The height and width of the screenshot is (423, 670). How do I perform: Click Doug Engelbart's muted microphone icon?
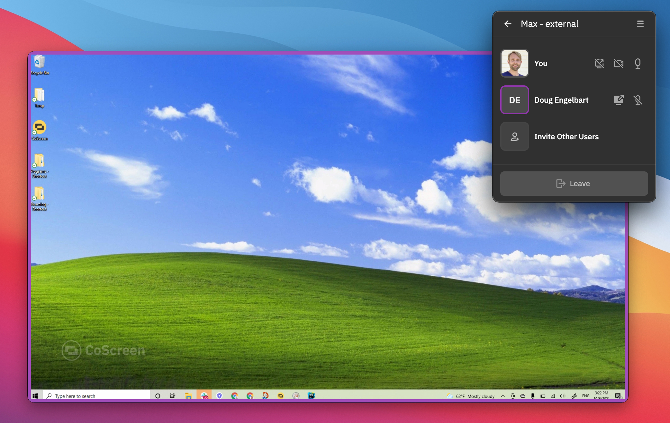[638, 100]
